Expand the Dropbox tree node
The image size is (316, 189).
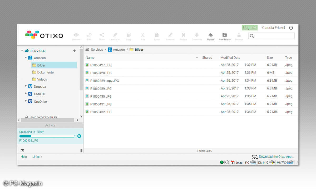click(x=26, y=86)
